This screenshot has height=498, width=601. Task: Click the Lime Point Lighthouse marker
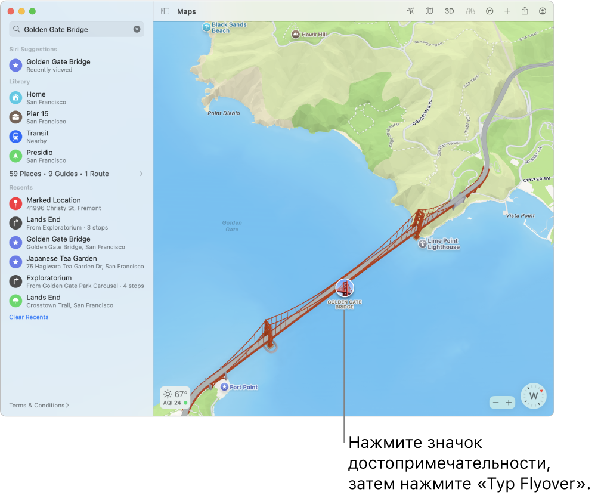point(422,243)
